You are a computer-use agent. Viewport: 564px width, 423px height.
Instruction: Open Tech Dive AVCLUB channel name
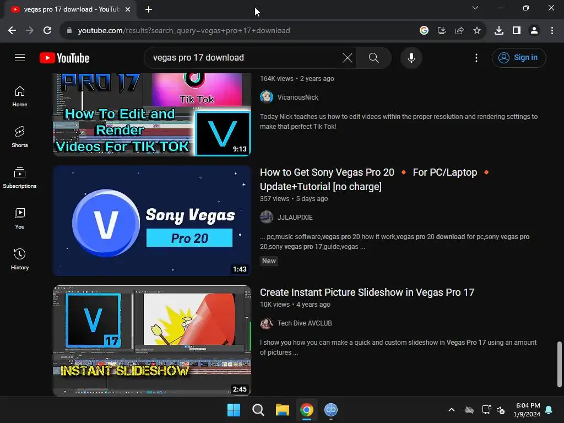tap(305, 323)
